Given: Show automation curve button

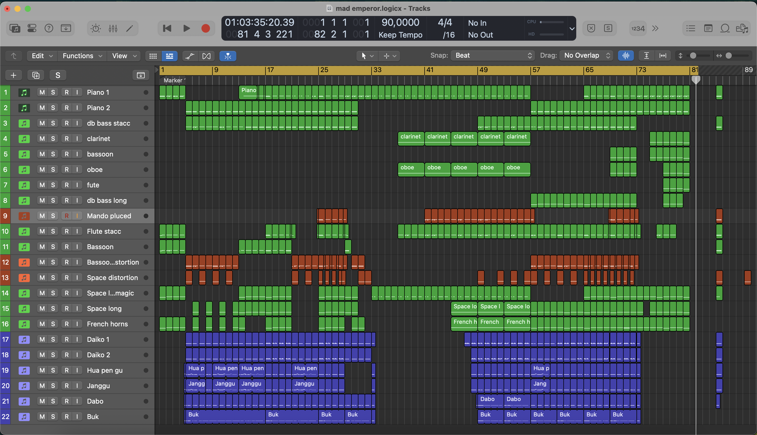Looking at the screenshot, I should tap(190, 56).
